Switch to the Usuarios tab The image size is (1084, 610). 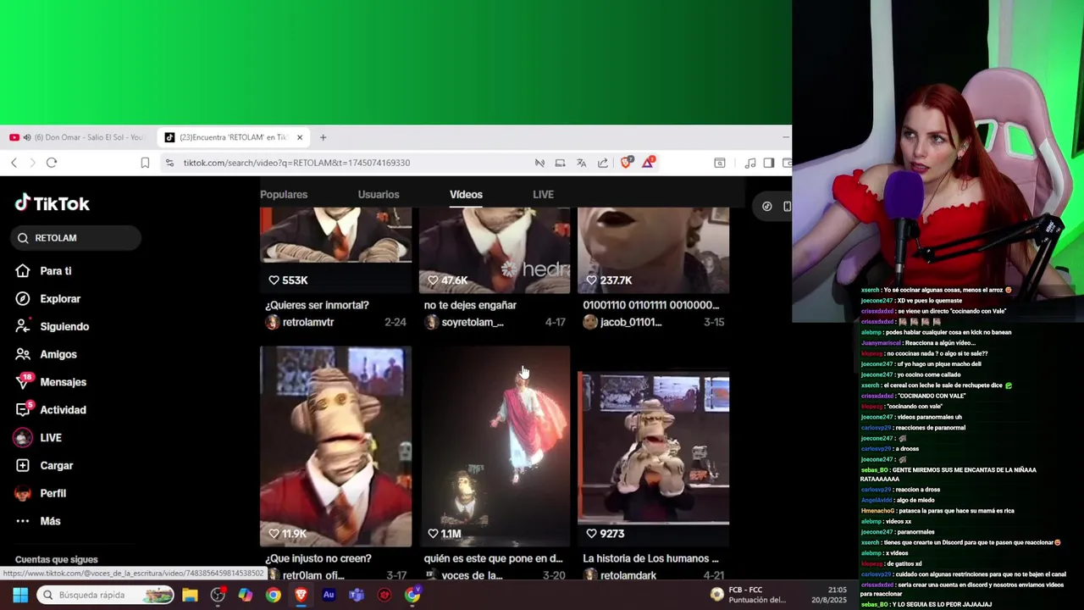click(x=379, y=195)
